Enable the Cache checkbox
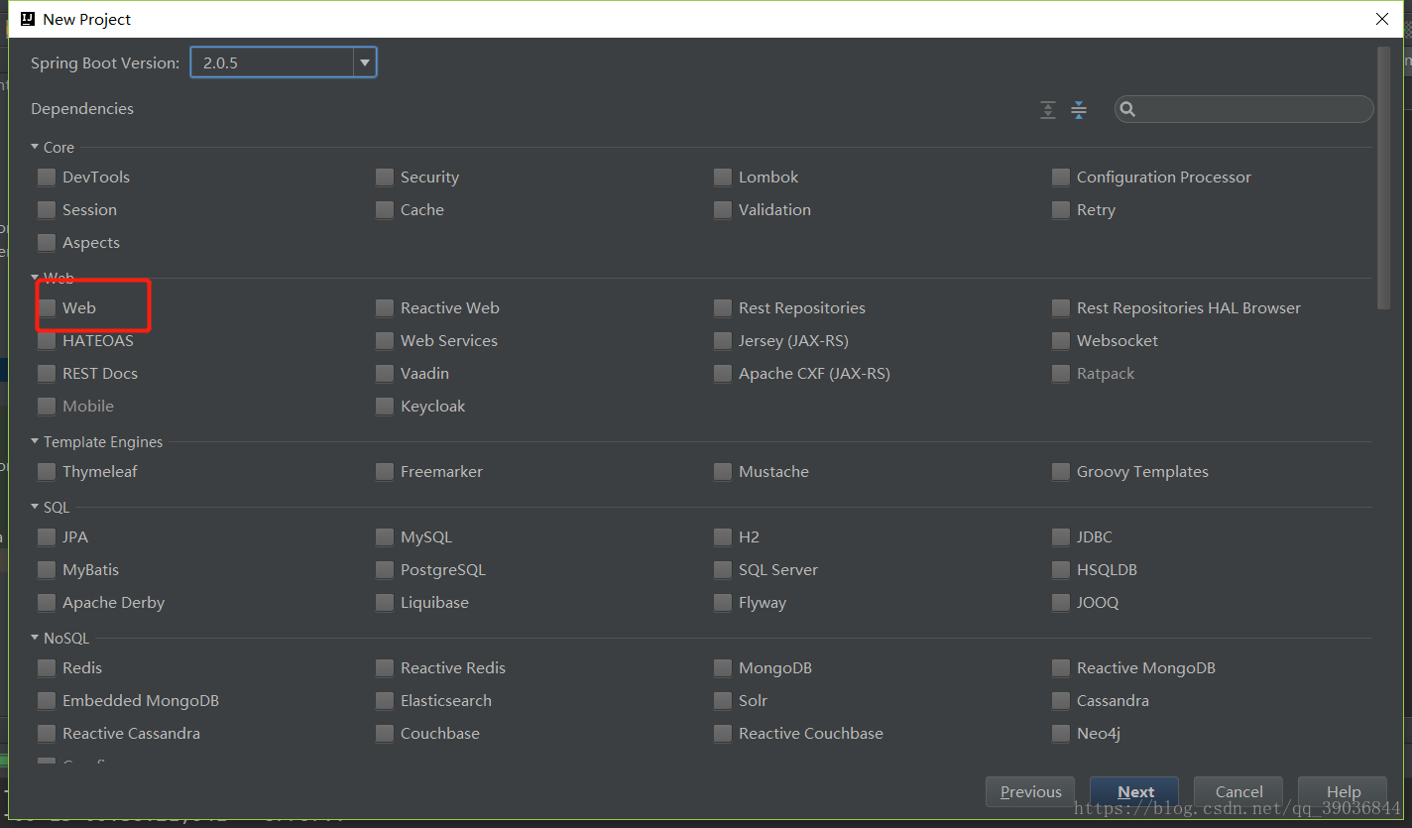The height and width of the screenshot is (828, 1412). click(385, 210)
